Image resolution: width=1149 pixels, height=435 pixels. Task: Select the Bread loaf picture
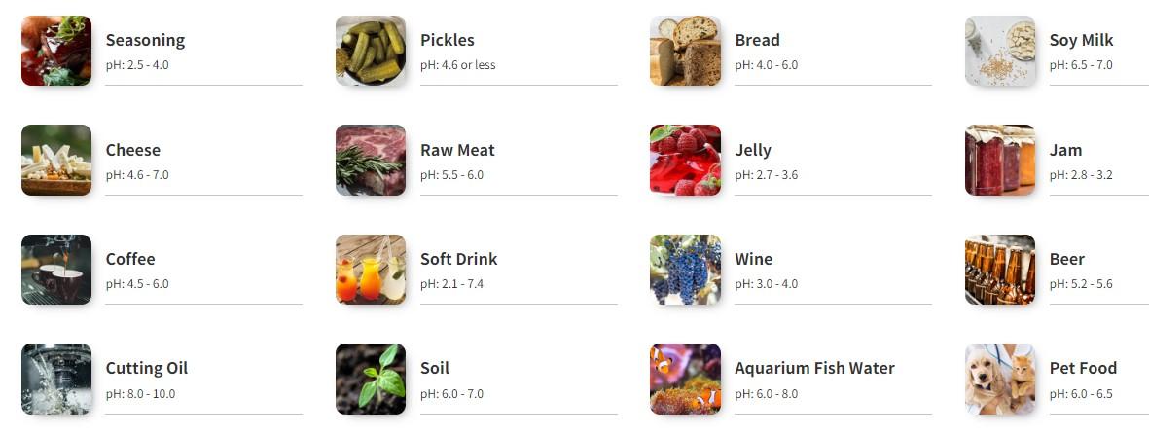(x=685, y=51)
